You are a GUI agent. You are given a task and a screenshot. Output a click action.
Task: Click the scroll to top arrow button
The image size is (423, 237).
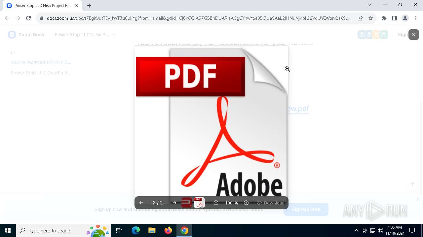pos(412,184)
